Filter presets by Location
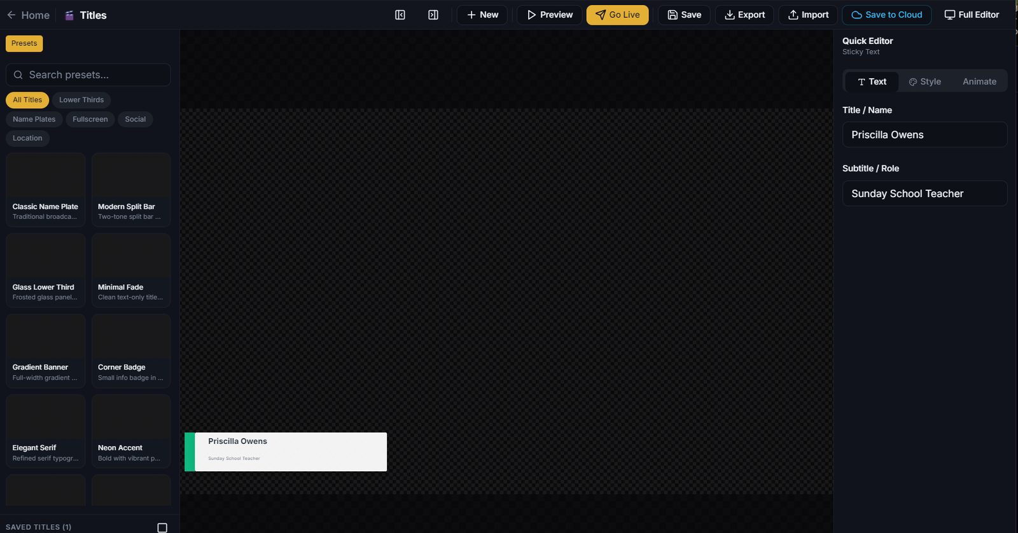The image size is (1018, 533). 27,138
